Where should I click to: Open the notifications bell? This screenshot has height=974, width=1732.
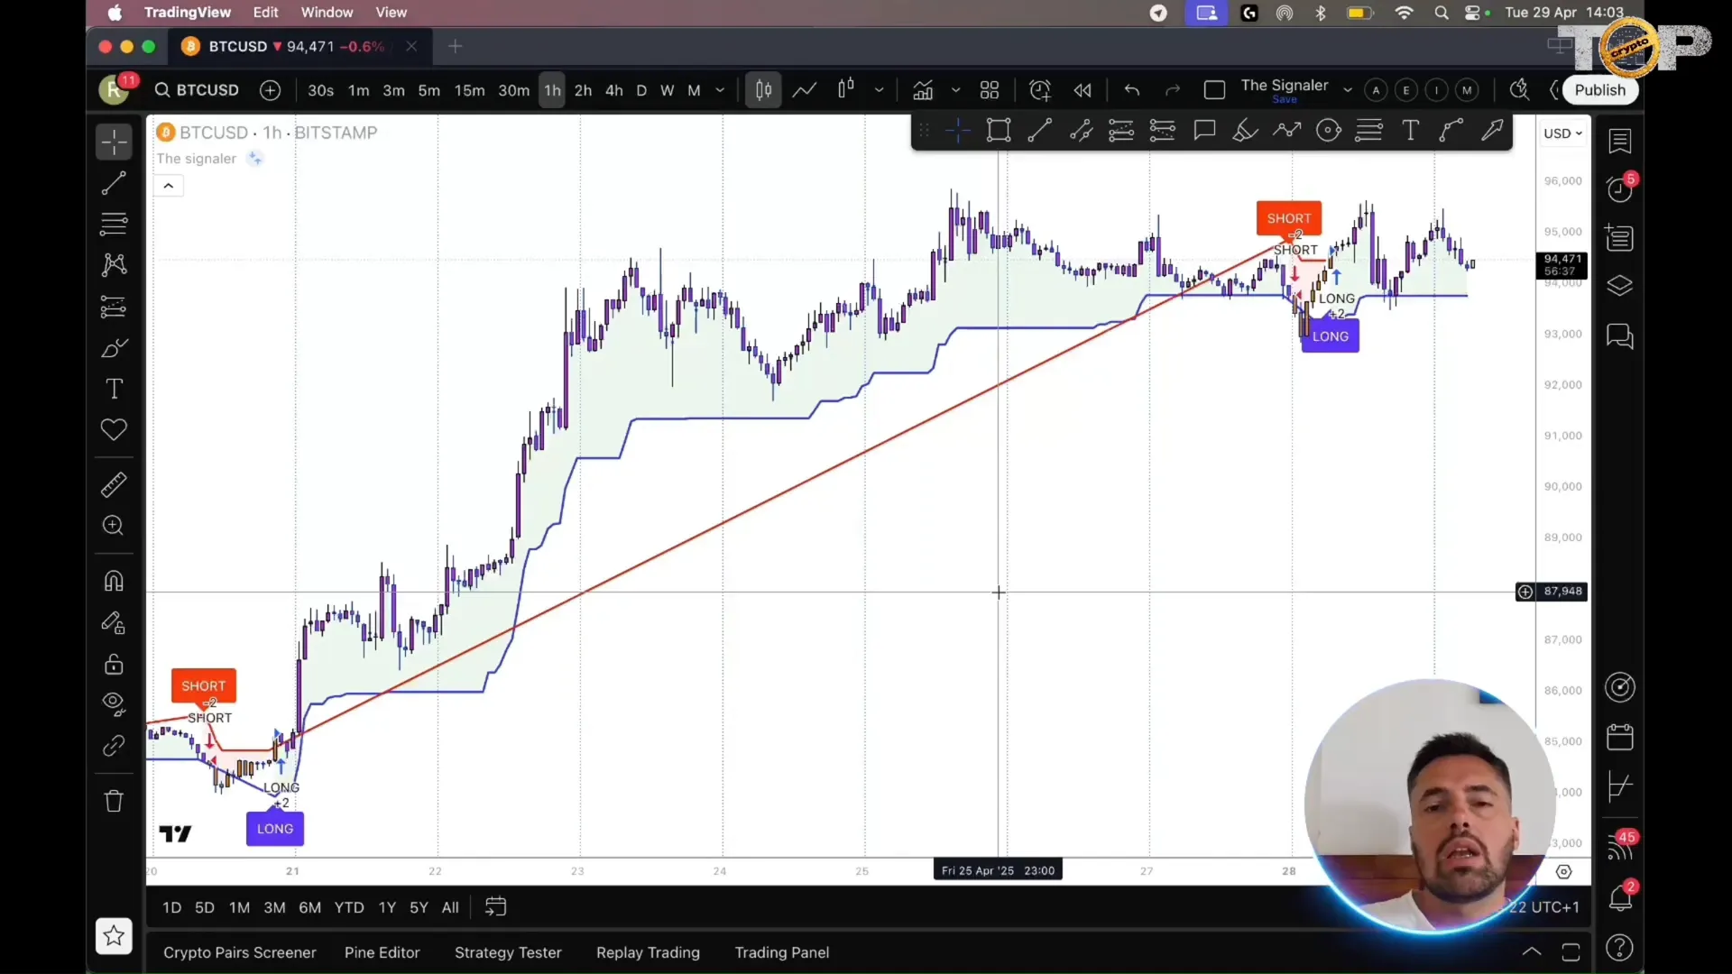tap(1620, 897)
